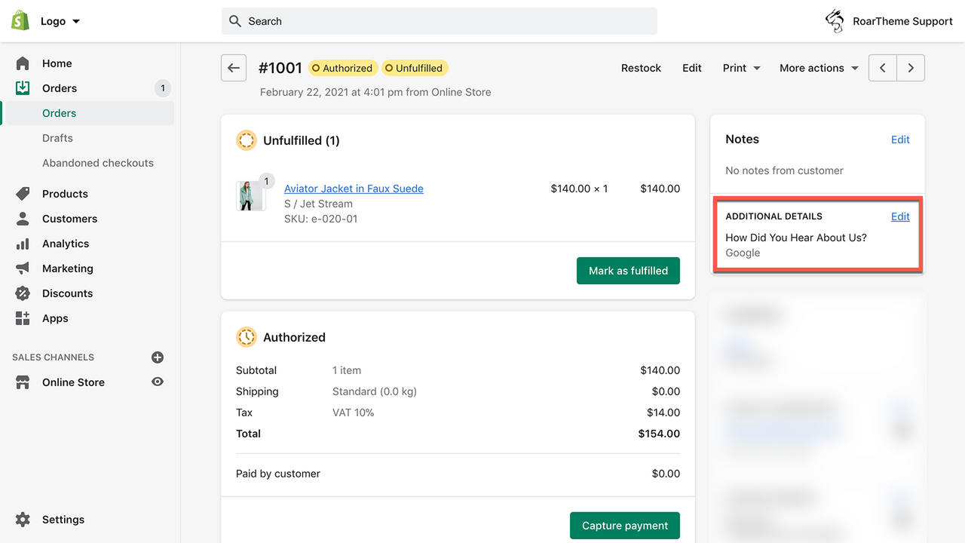
Task: Click the Discounts percent badge icon
Action: click(23, 293)
